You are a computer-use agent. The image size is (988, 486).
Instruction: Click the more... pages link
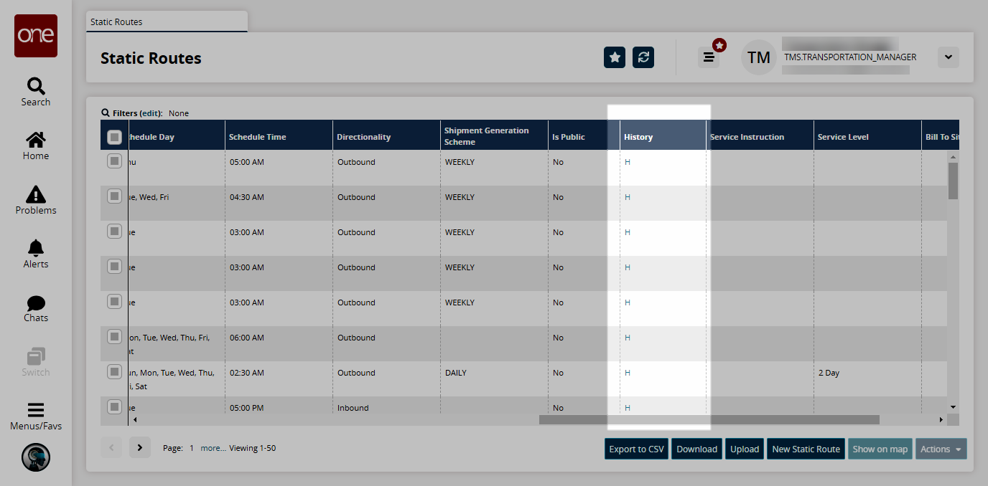coord(213,448)
